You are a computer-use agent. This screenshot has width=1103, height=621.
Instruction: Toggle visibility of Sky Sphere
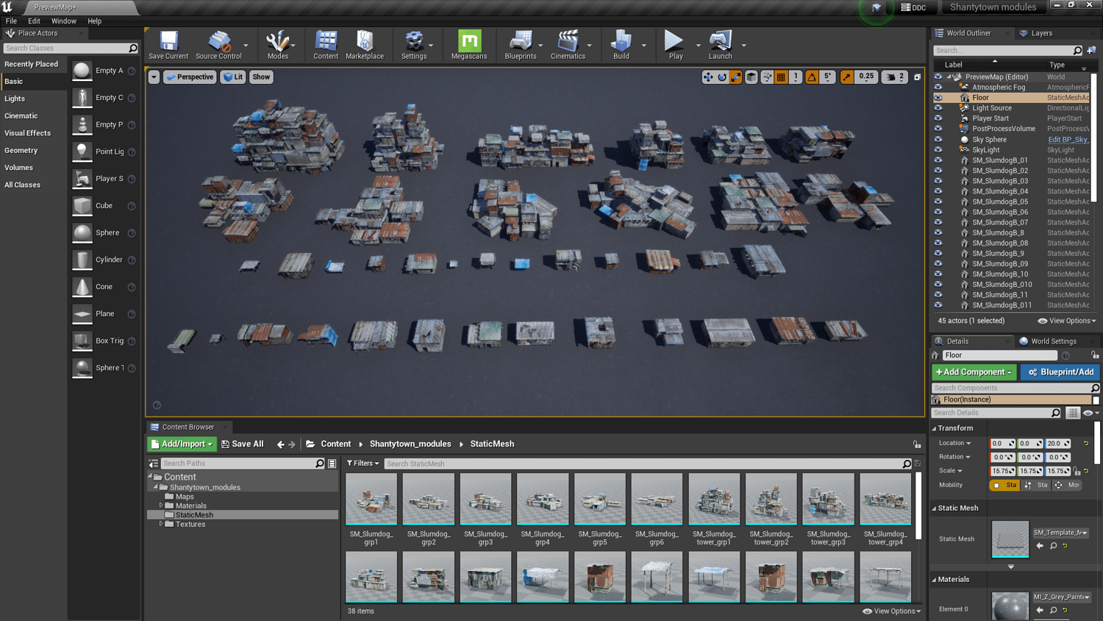[x=938, y=139]
